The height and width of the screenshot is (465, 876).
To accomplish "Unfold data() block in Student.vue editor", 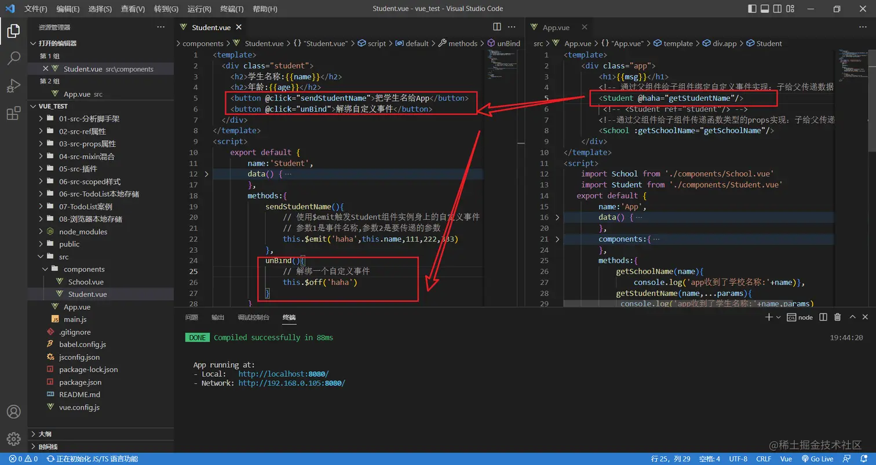I will point(207,174).
